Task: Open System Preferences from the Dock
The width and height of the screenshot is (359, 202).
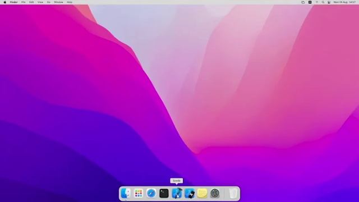Action: pos(215,193)
